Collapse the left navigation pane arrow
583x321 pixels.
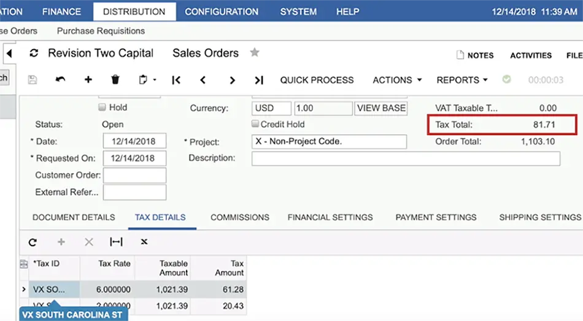9,53
